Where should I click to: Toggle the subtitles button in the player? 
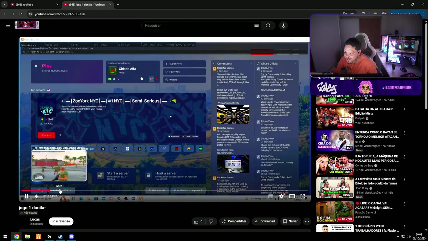(271, 196)
